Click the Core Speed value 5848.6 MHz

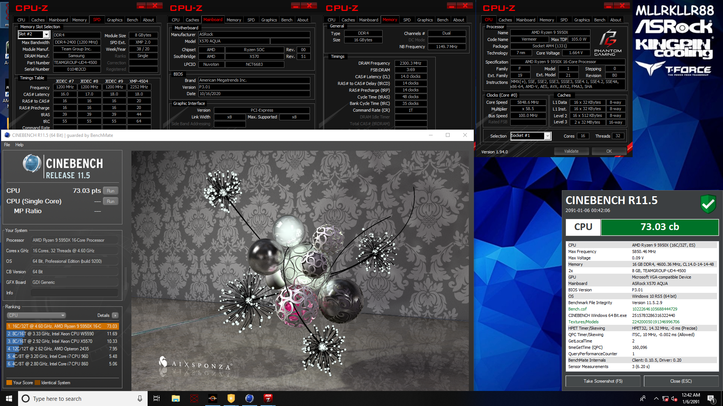point(528,102)
